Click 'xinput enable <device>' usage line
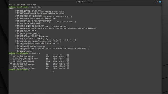 click(x=23, y=52)
